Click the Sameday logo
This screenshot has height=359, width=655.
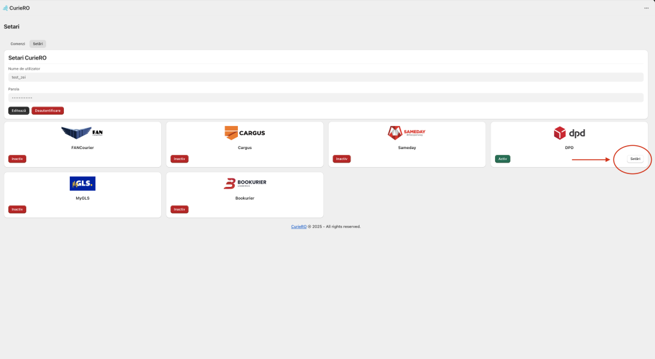(406, 133)
